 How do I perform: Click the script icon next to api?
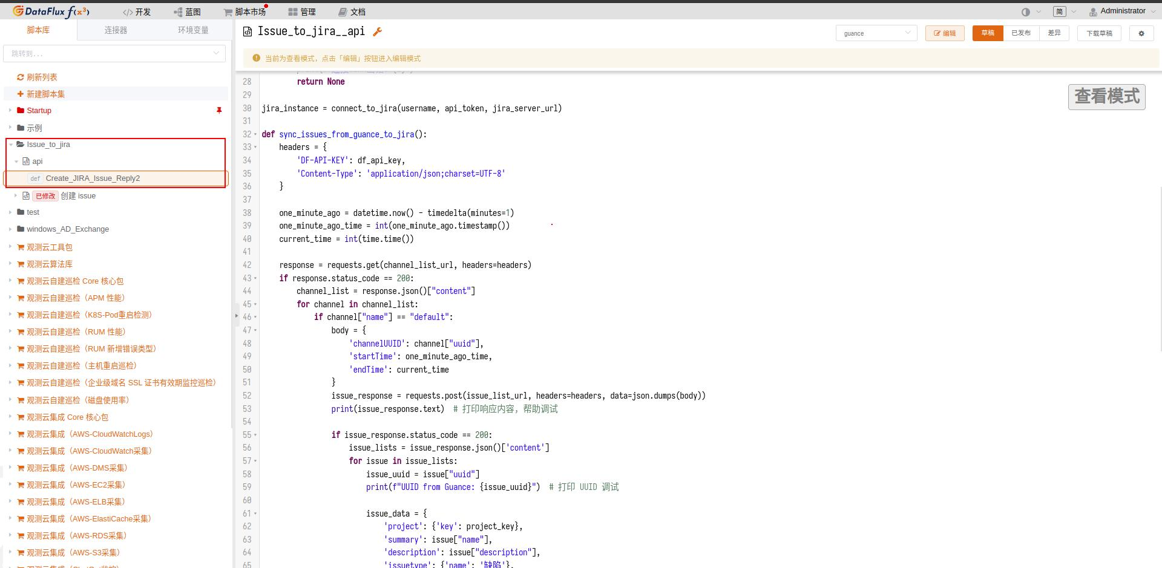26,161
